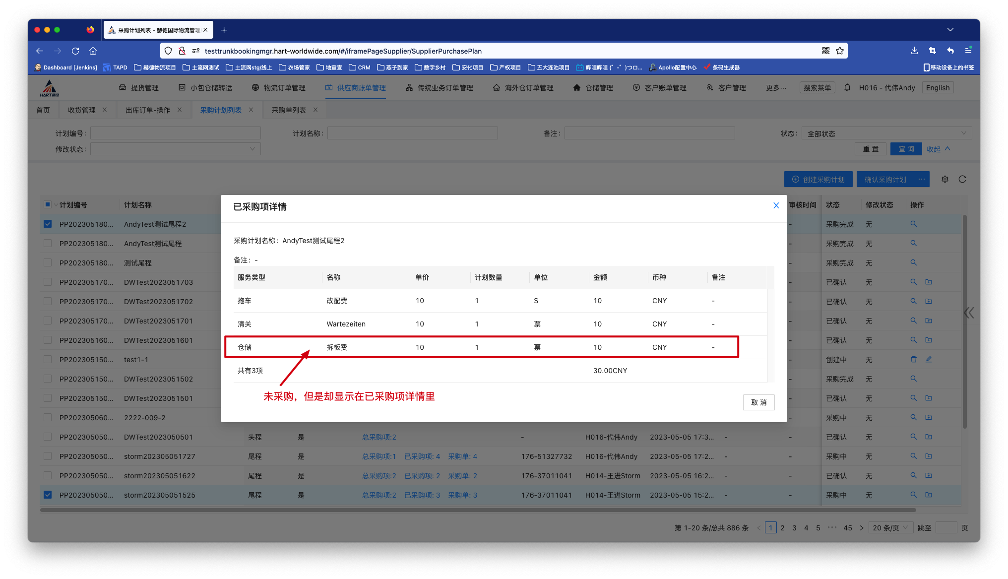Click the double-chevron collapse panel icon
This screenshot has width=1008, height=579.
(x=969, y=313)
